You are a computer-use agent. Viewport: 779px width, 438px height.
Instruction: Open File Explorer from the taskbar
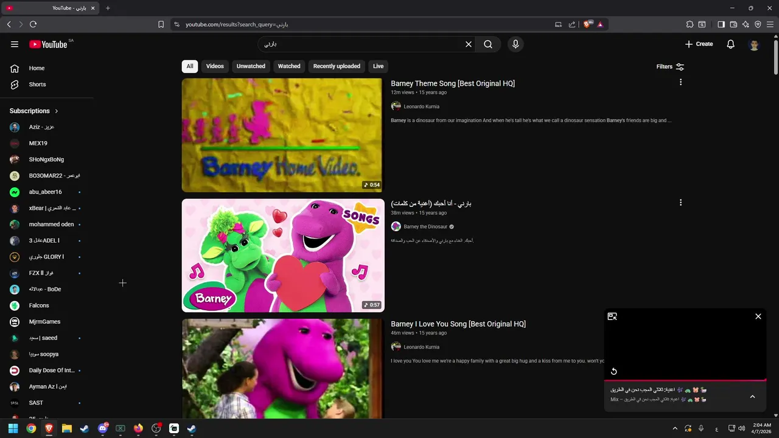(67, 428)
